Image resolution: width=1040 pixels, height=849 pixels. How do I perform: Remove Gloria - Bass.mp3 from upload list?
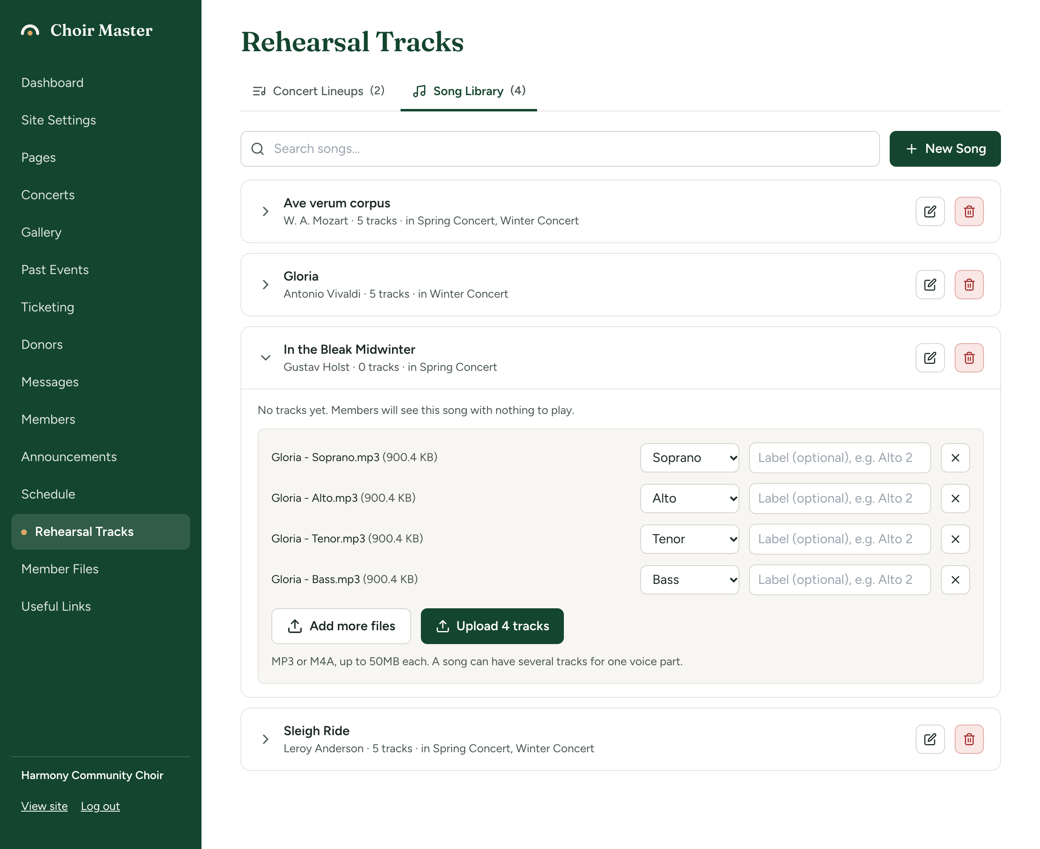955,579
